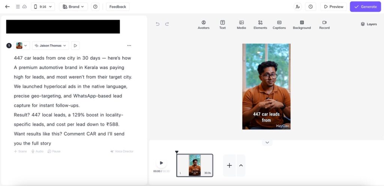384x186 pixels.
Task: Open the Avatars tool
Action: (x=204, y=25)
